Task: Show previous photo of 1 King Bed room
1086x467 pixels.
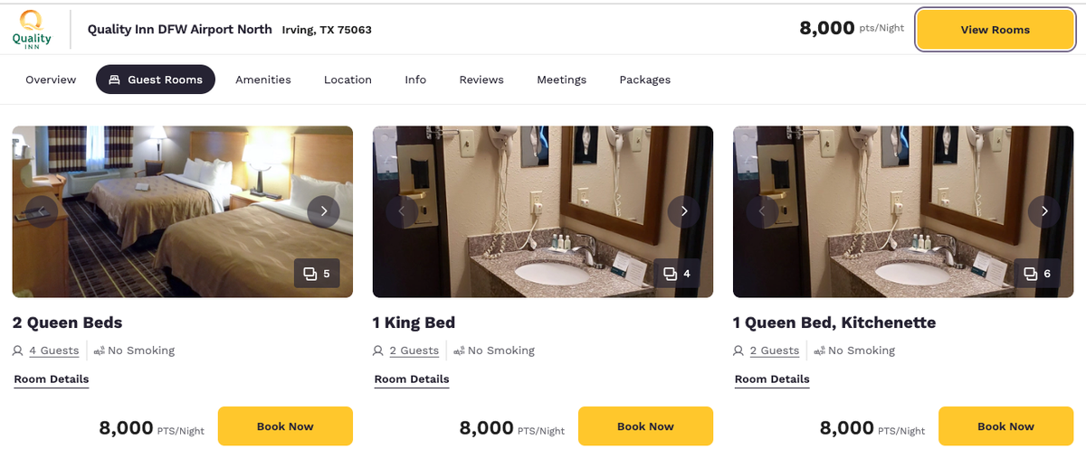Action: (x=402, y=211)
